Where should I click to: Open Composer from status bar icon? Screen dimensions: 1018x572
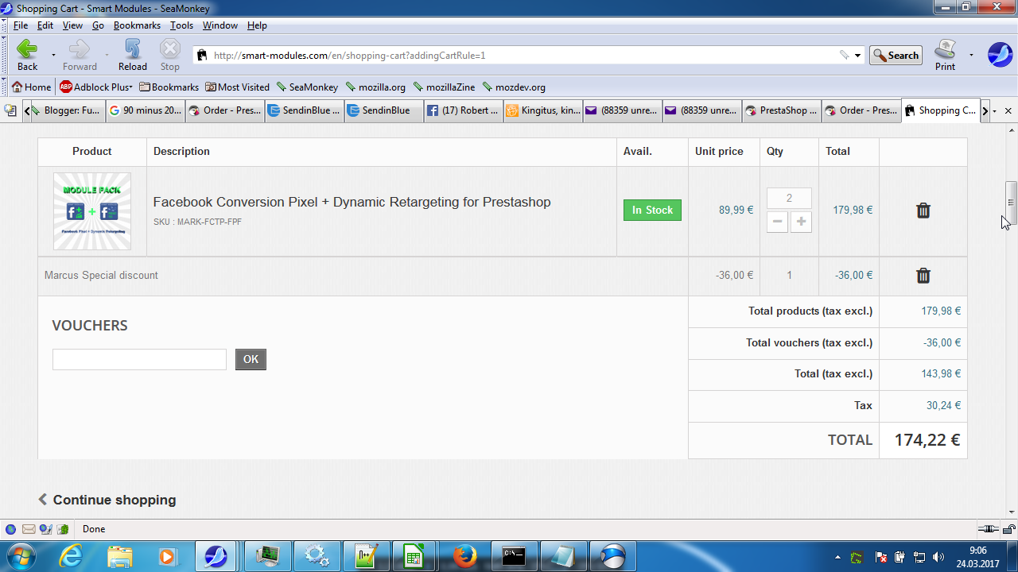[45, 529]
